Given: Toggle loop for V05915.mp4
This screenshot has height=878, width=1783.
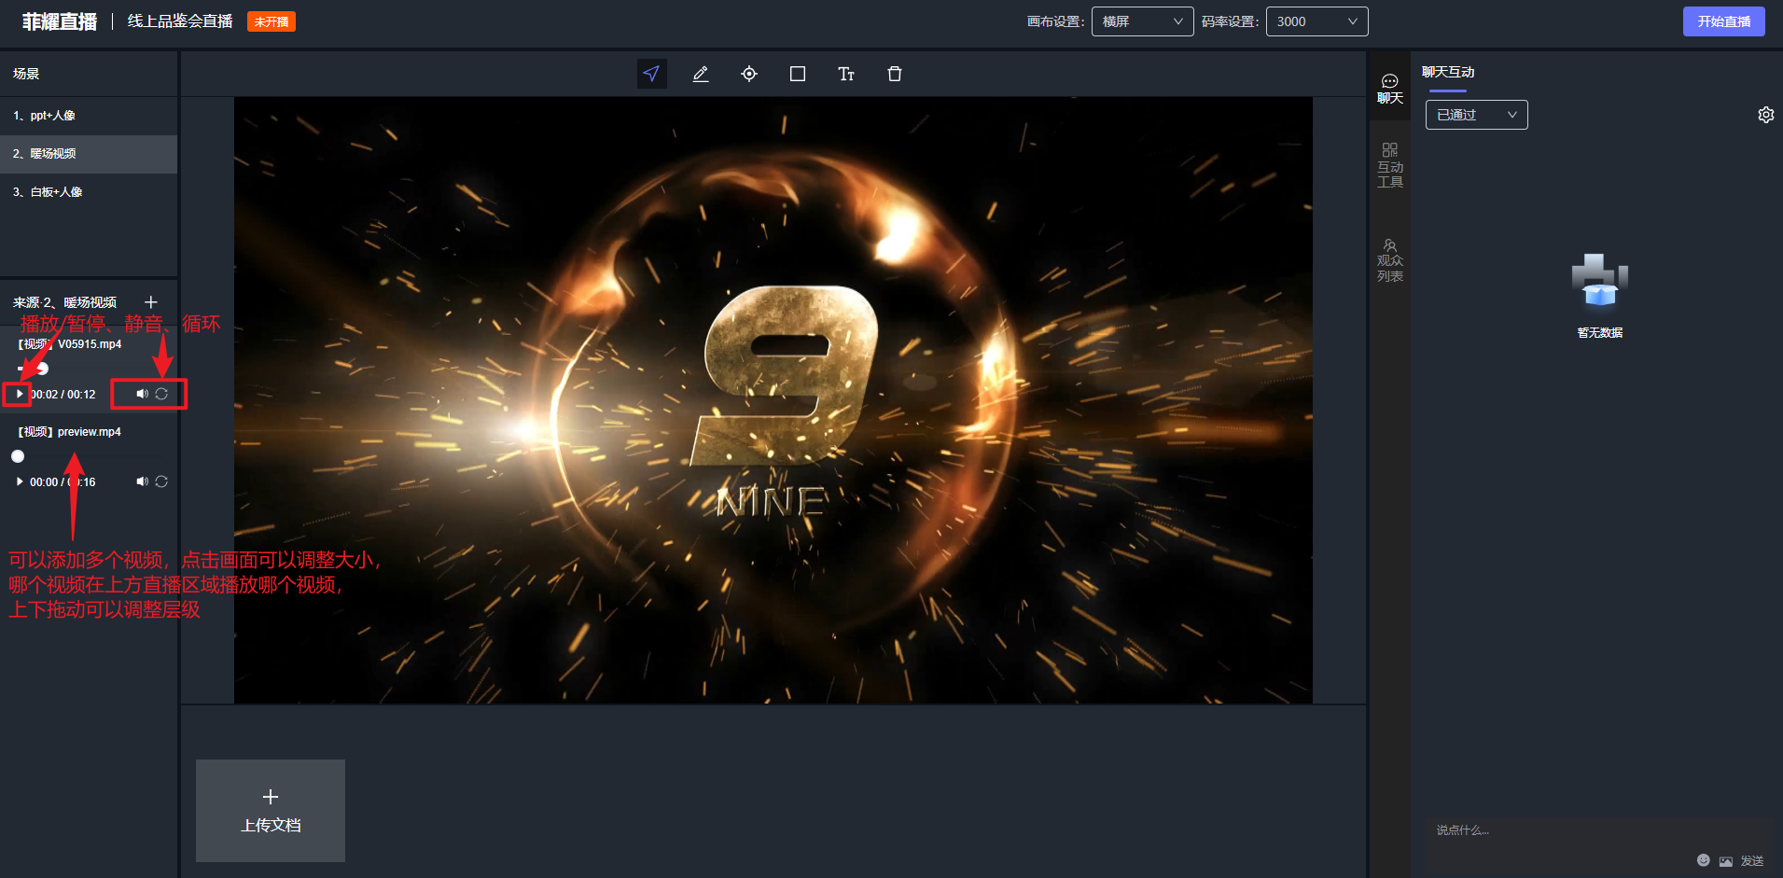Looking at the screenshot, I should pos(161,394).
